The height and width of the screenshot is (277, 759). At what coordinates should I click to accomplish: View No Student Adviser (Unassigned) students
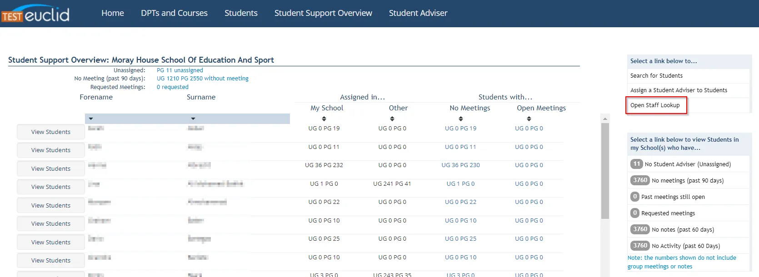pyautogui.click(x=688, y=164)
